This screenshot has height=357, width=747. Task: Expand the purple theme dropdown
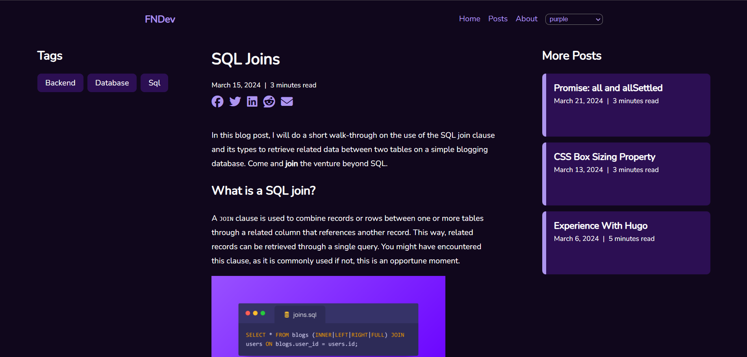574,19
